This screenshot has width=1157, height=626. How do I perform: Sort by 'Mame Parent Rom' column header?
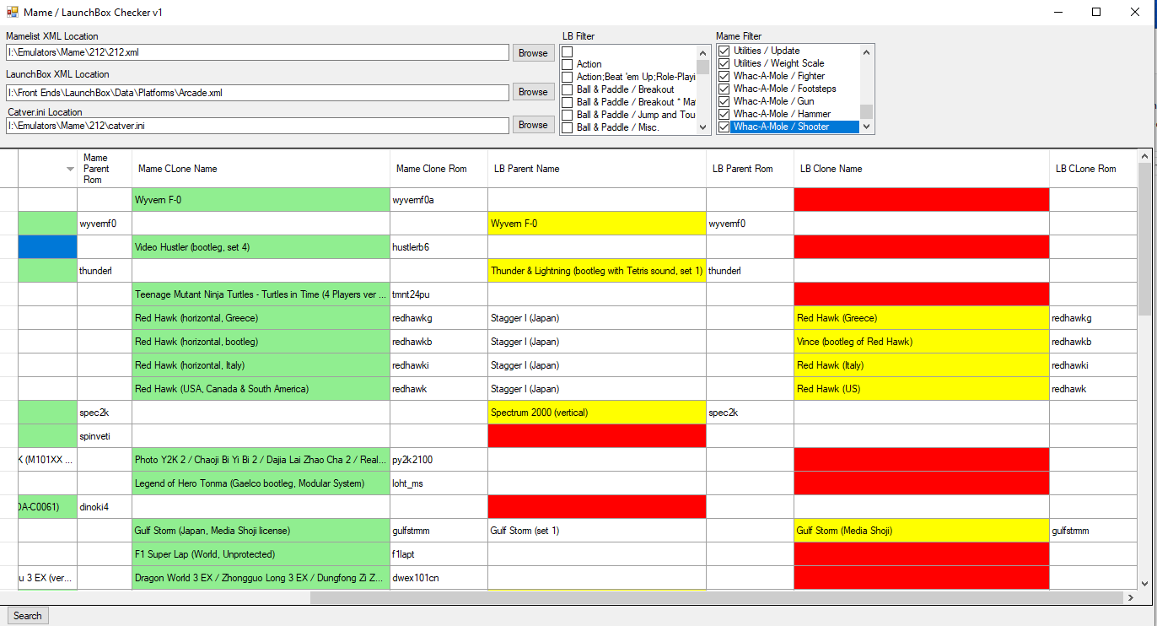pyautogui.click(x=105, y=169)
